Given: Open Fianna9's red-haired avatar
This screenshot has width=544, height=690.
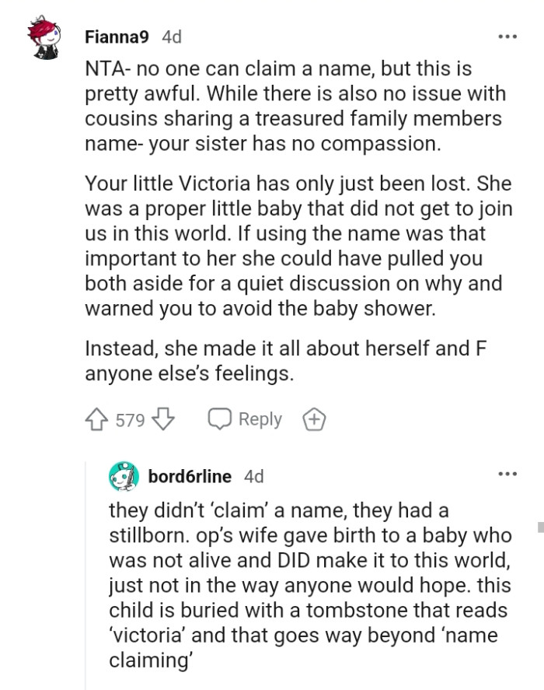Looking at the screenshot, I should pos(44,37).
